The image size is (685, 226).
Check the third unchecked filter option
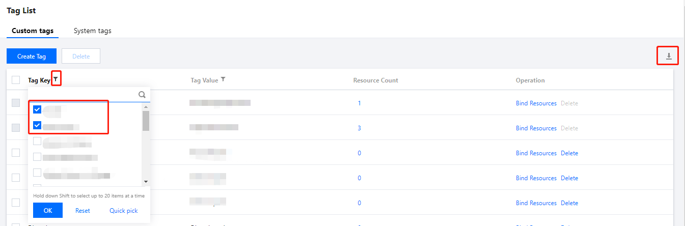[37, 173]
